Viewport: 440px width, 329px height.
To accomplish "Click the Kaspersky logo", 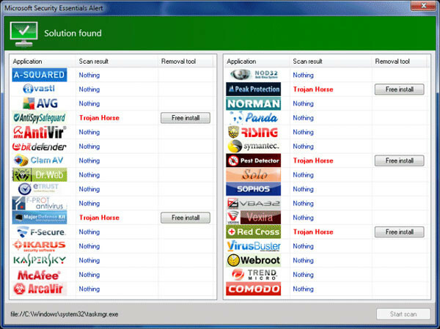I will click(x=40, y=260).
